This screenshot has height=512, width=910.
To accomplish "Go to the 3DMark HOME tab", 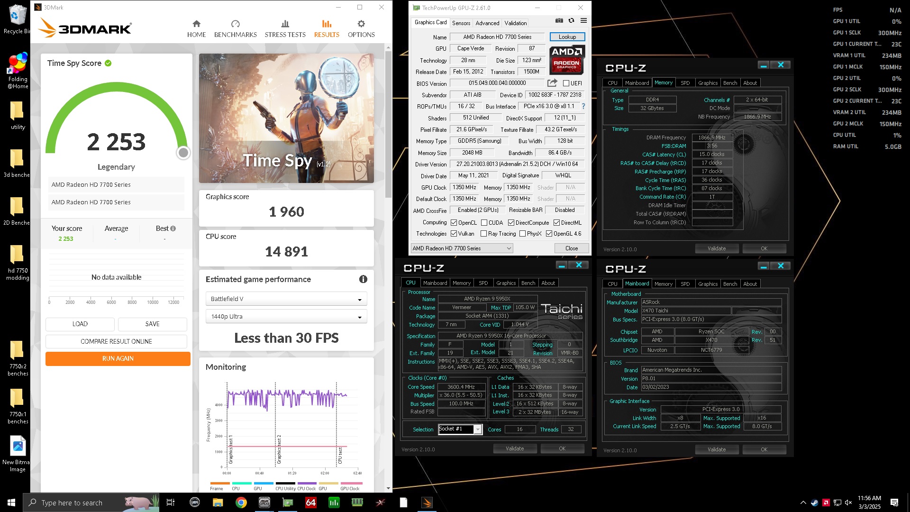I will point(196,29).
